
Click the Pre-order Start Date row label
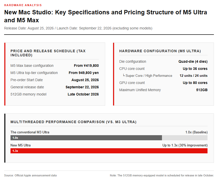coord(27,80)
